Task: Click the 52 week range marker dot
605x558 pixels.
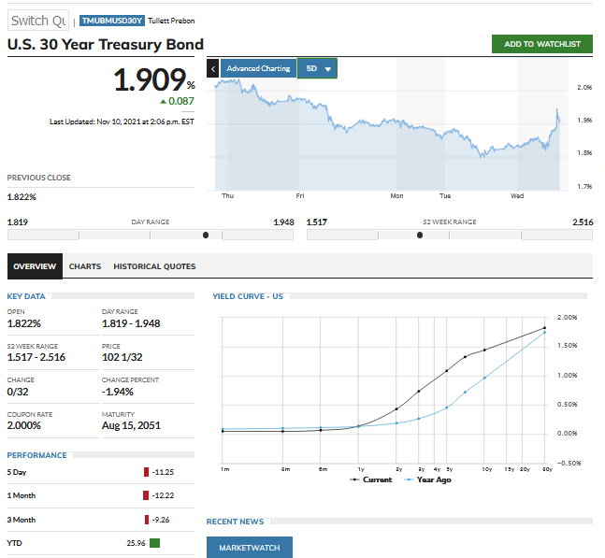Action: [420, 235]
